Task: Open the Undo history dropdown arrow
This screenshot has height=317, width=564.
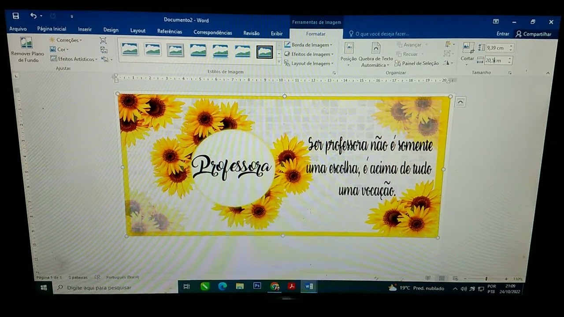Action: [41, 16]
